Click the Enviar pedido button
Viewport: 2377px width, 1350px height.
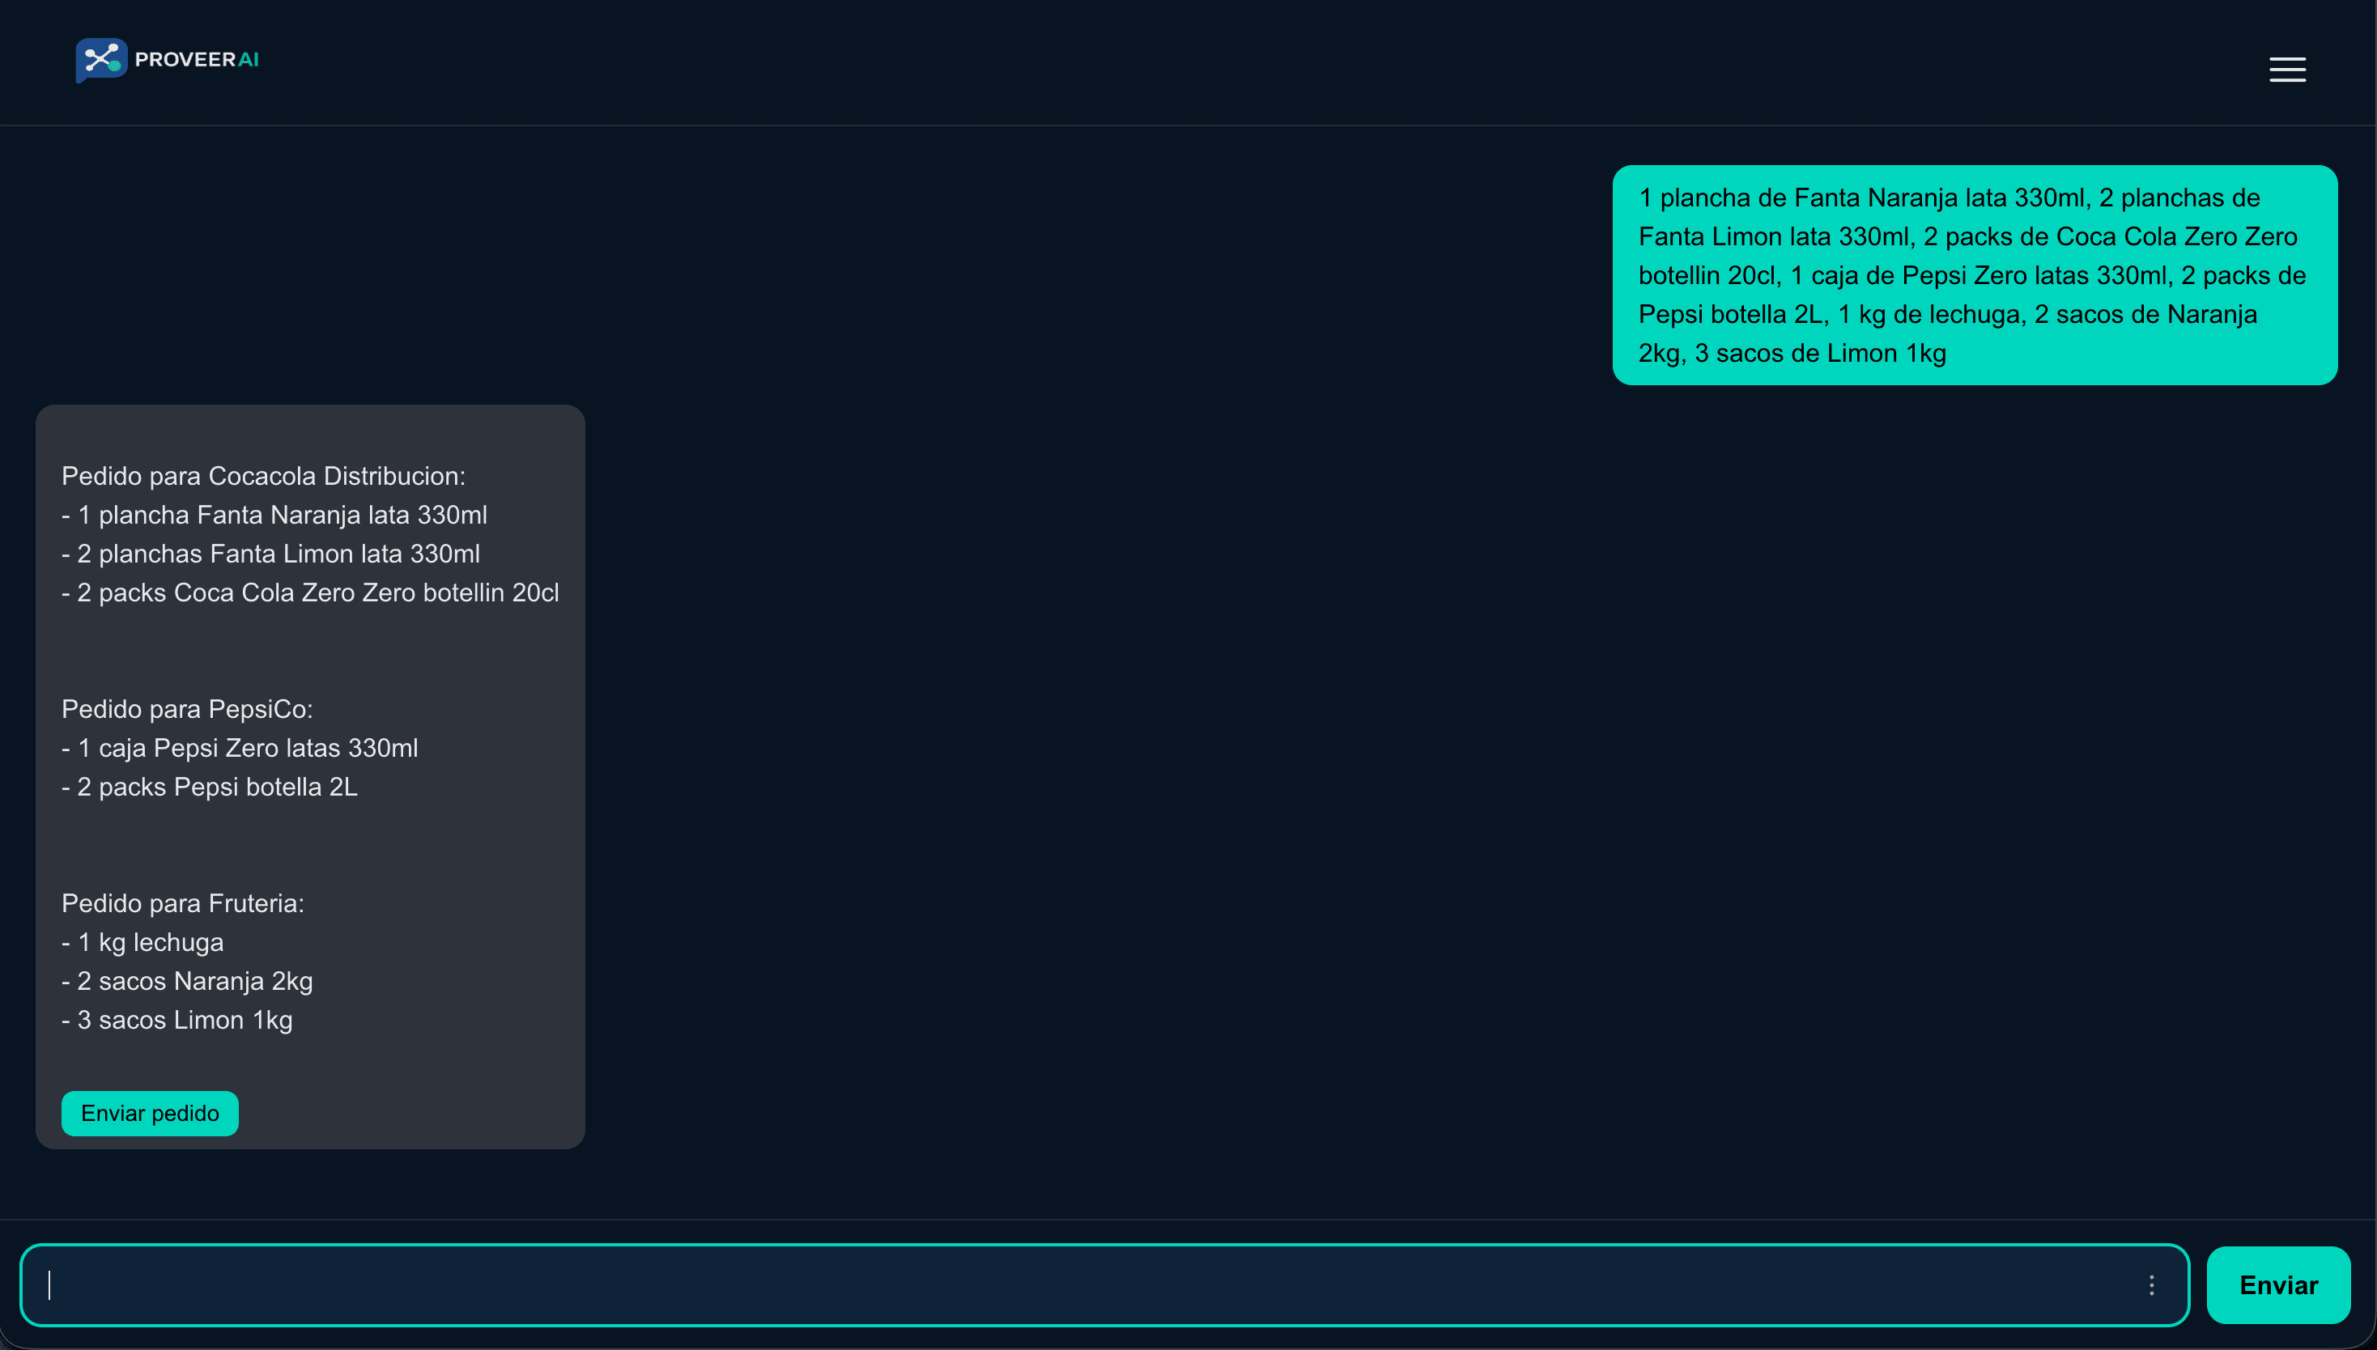coord(151,1114)
